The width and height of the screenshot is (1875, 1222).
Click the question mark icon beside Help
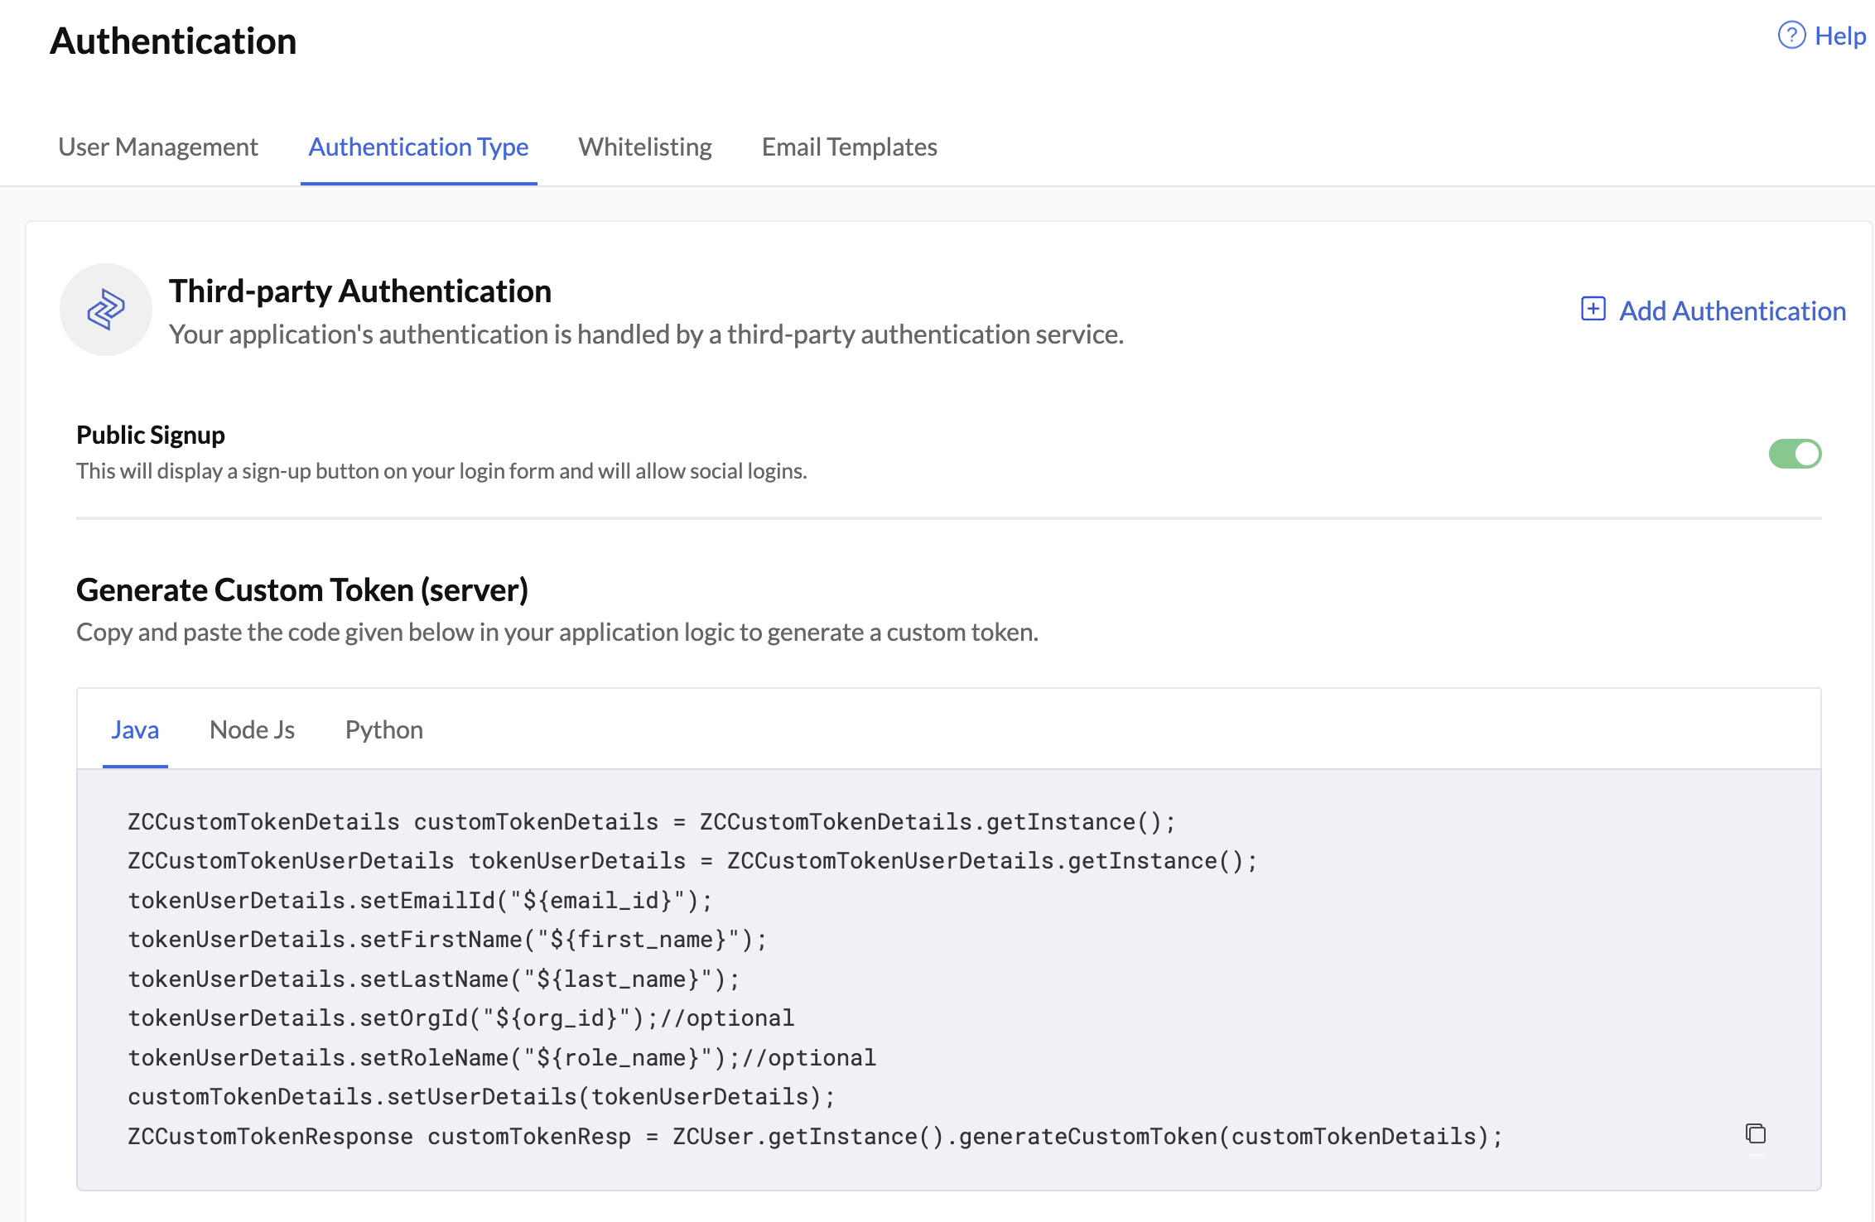coord(1791,36)
